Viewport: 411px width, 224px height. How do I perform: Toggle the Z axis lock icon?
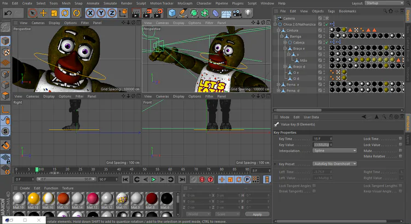[112, 13]
